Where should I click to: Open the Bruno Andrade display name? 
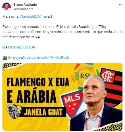tap(25, 5)
